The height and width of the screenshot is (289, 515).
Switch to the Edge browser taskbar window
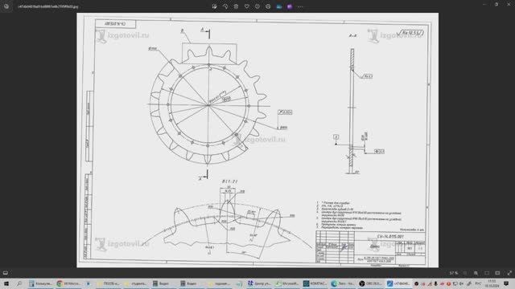[344, 283]
